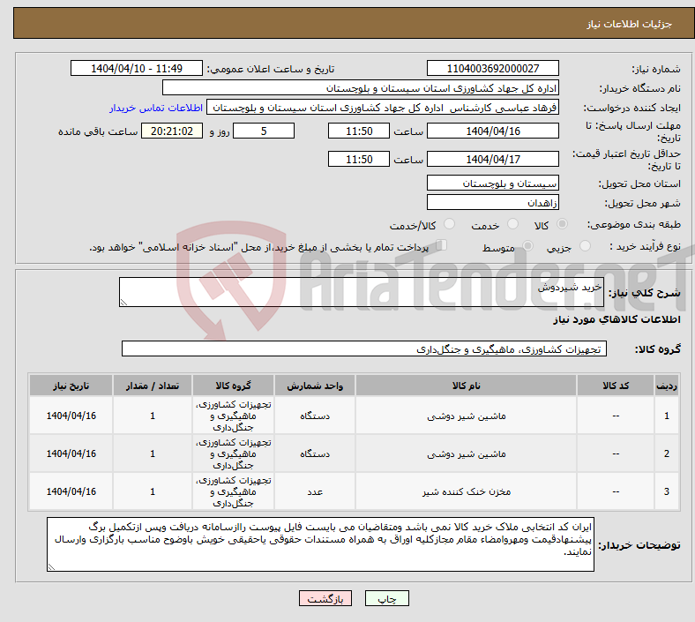This screenshot has width=695, height=622.
Task: Click ماشین شیر دوشی in row 2
Action: tap(467, 454)
